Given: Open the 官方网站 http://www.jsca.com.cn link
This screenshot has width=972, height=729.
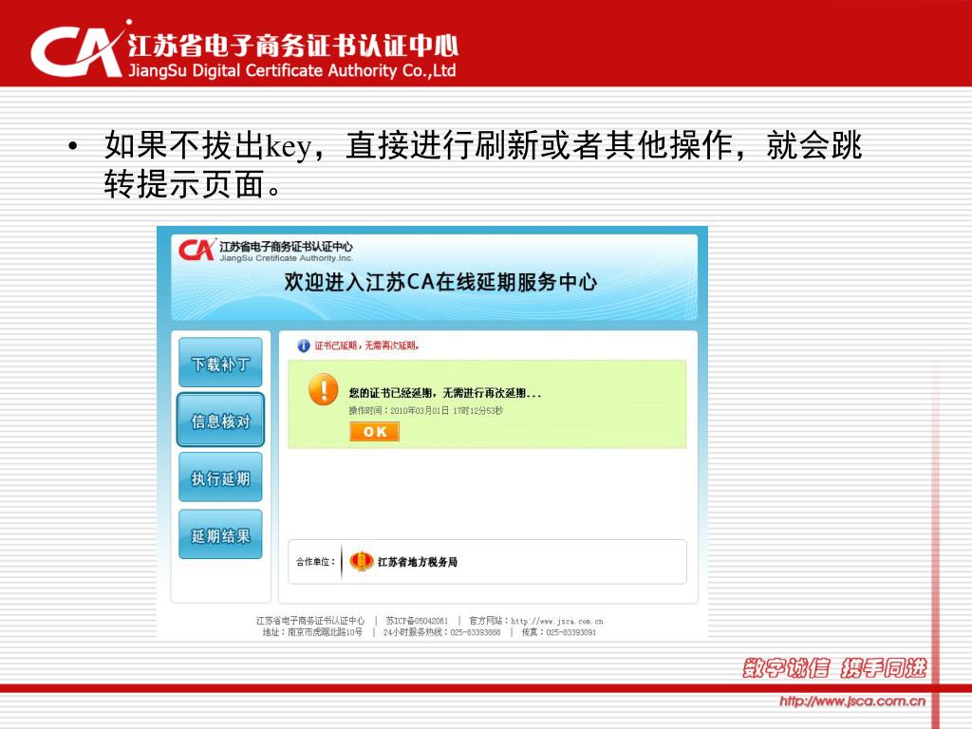Looking at the screenshot, I should click(535, 621).
